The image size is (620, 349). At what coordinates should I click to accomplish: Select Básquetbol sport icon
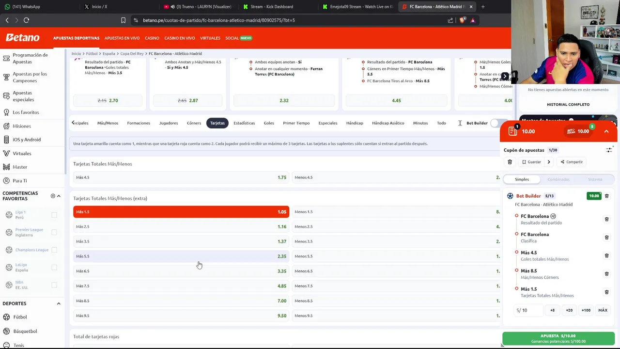click(6, 331)
